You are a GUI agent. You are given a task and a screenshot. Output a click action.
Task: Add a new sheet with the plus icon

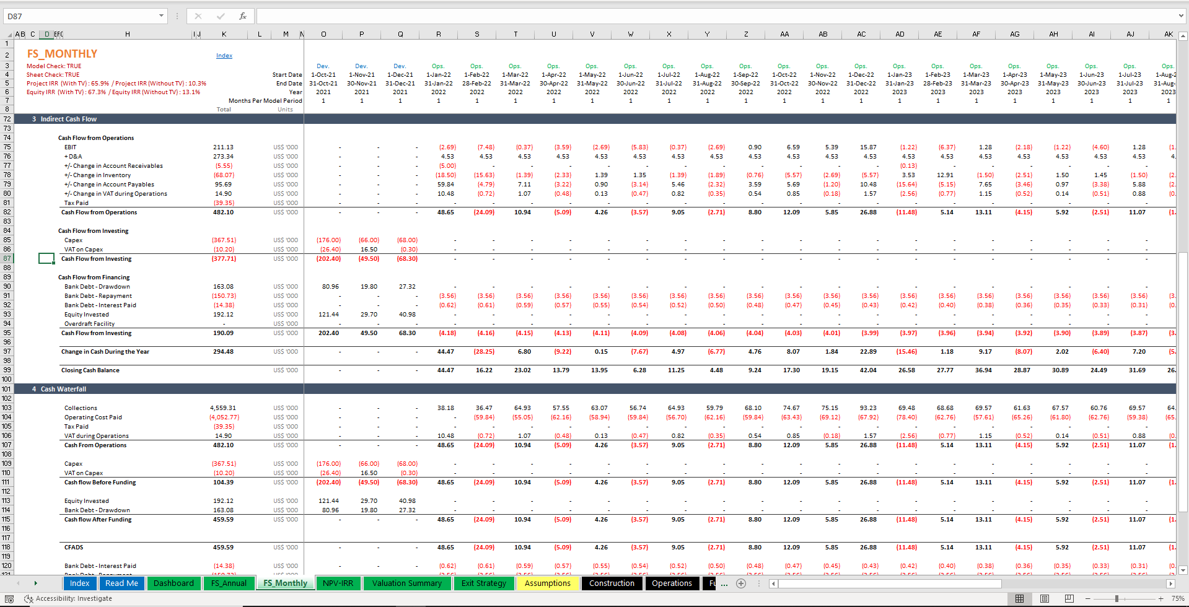pos(740,583)
